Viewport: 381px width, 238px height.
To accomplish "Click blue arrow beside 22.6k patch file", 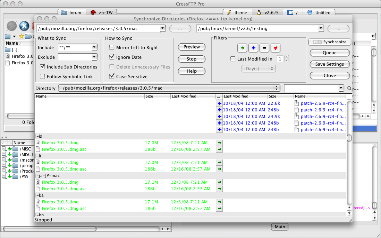I will (x=219, y=103).
